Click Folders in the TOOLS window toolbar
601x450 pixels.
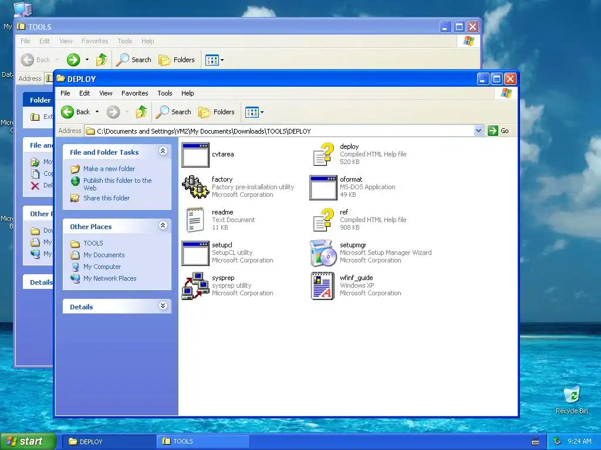tap(177, 60)
